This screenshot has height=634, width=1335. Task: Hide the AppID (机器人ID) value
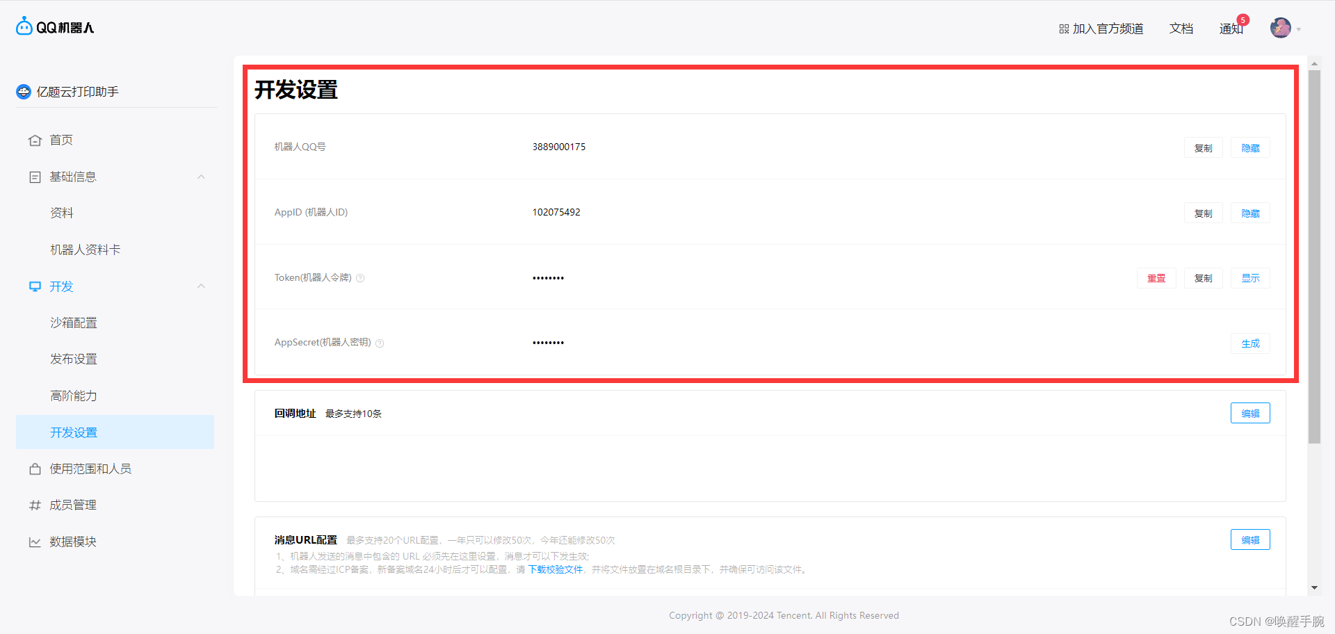(x=1250, y=213)
